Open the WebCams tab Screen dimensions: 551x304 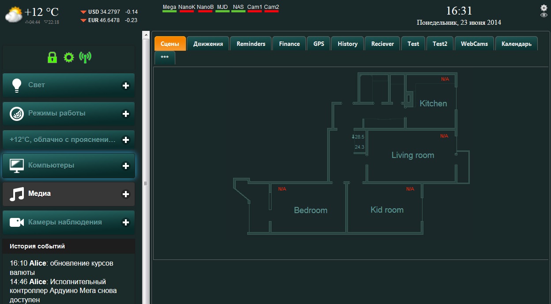tap(474, 44)
